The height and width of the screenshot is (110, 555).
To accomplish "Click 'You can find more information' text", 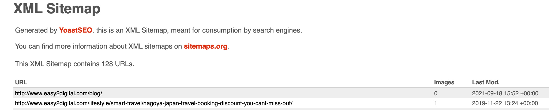I will pyautogui.click(x=71, y=46).
